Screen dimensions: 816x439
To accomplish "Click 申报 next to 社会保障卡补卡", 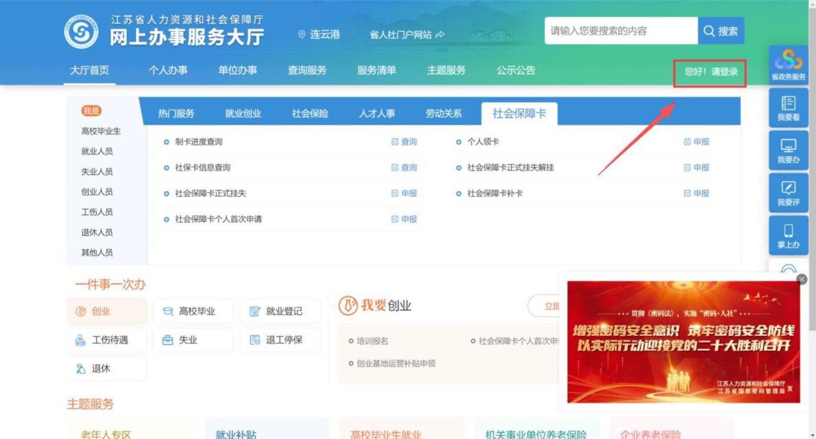I will point(696,193).
